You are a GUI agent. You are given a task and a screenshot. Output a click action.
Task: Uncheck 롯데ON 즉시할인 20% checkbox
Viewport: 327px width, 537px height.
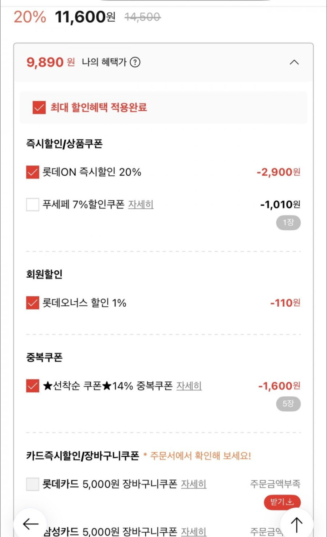tap(33, 172)
